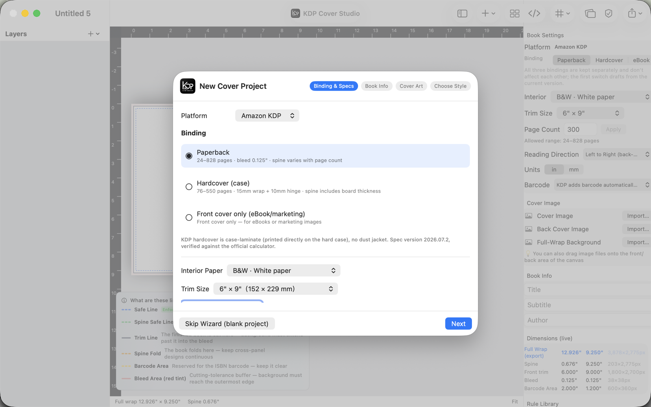Screen dimensions: 651x407
Task: Click Apply beside Page Count
Action: 613,129
